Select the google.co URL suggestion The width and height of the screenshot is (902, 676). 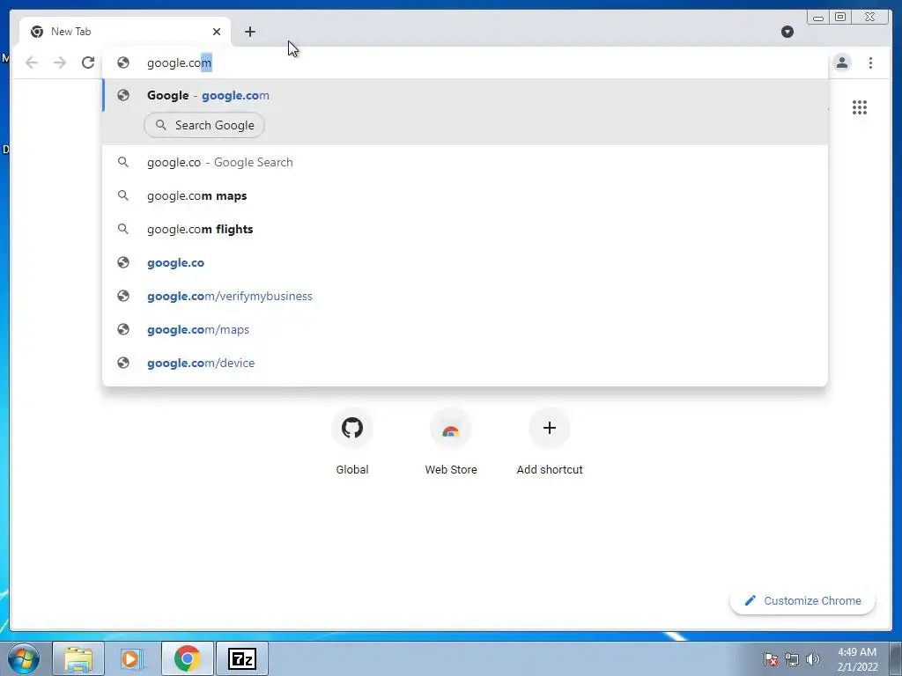point(465,262)
